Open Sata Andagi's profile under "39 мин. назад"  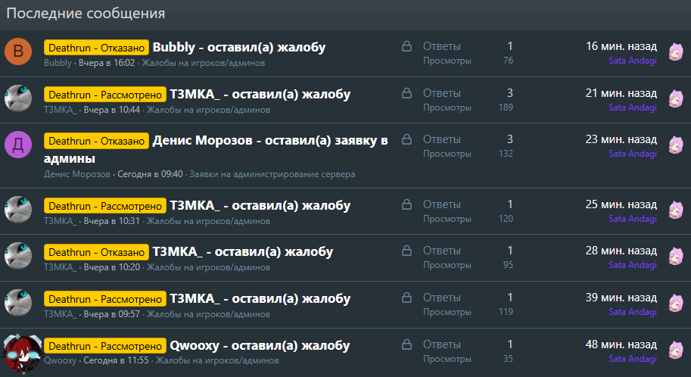pyautogui.click(x=632, y=312)
